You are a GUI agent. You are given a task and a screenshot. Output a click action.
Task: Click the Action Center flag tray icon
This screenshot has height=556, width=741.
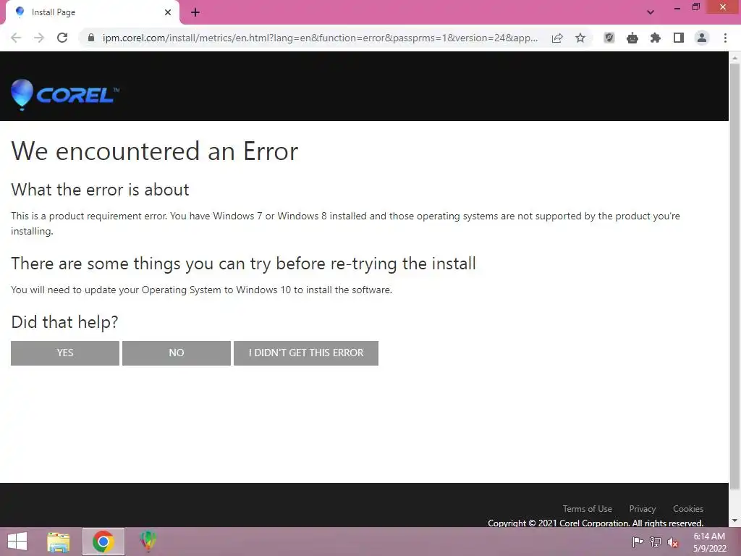point(638,542)
